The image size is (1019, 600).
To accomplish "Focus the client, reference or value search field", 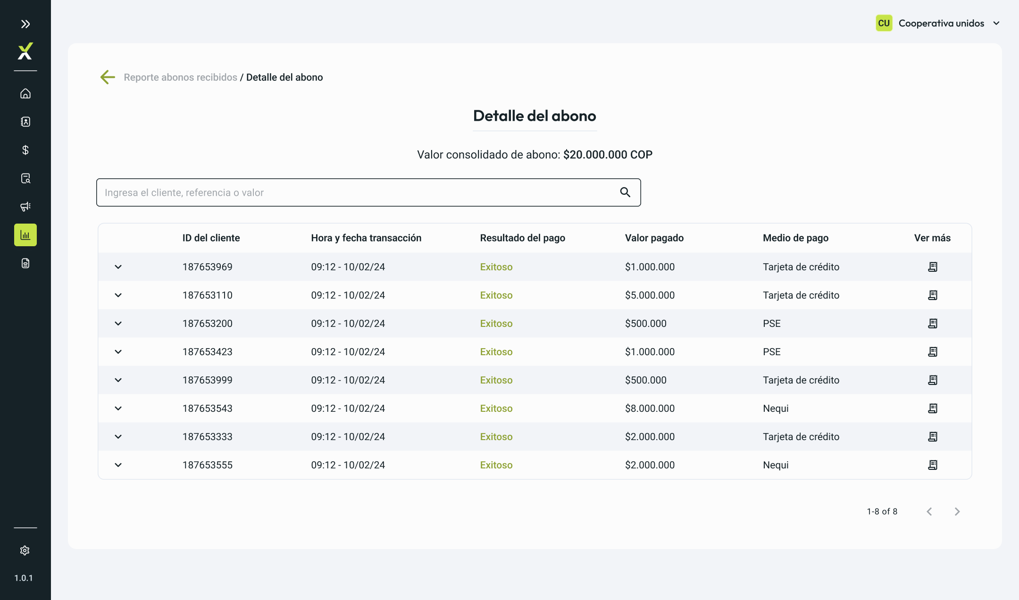I will tap(368, 192).
